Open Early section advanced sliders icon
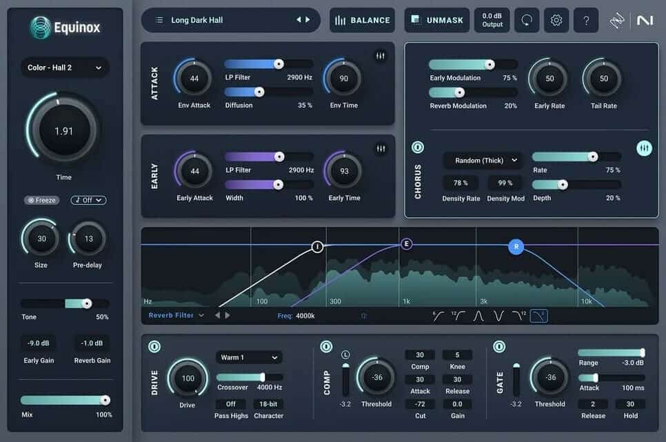 point(381,149)
